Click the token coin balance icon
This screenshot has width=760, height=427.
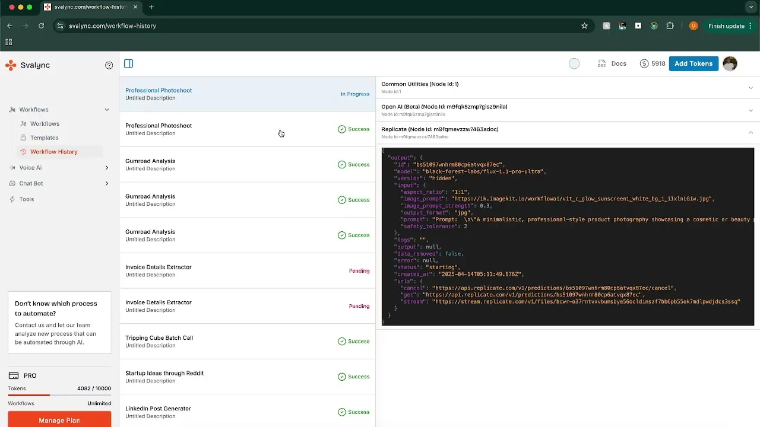coord(644,64)
